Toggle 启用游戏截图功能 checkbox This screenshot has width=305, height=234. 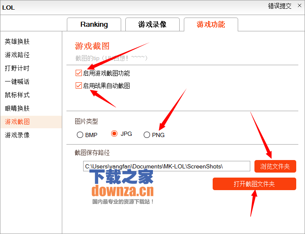(x=79, y=73)
